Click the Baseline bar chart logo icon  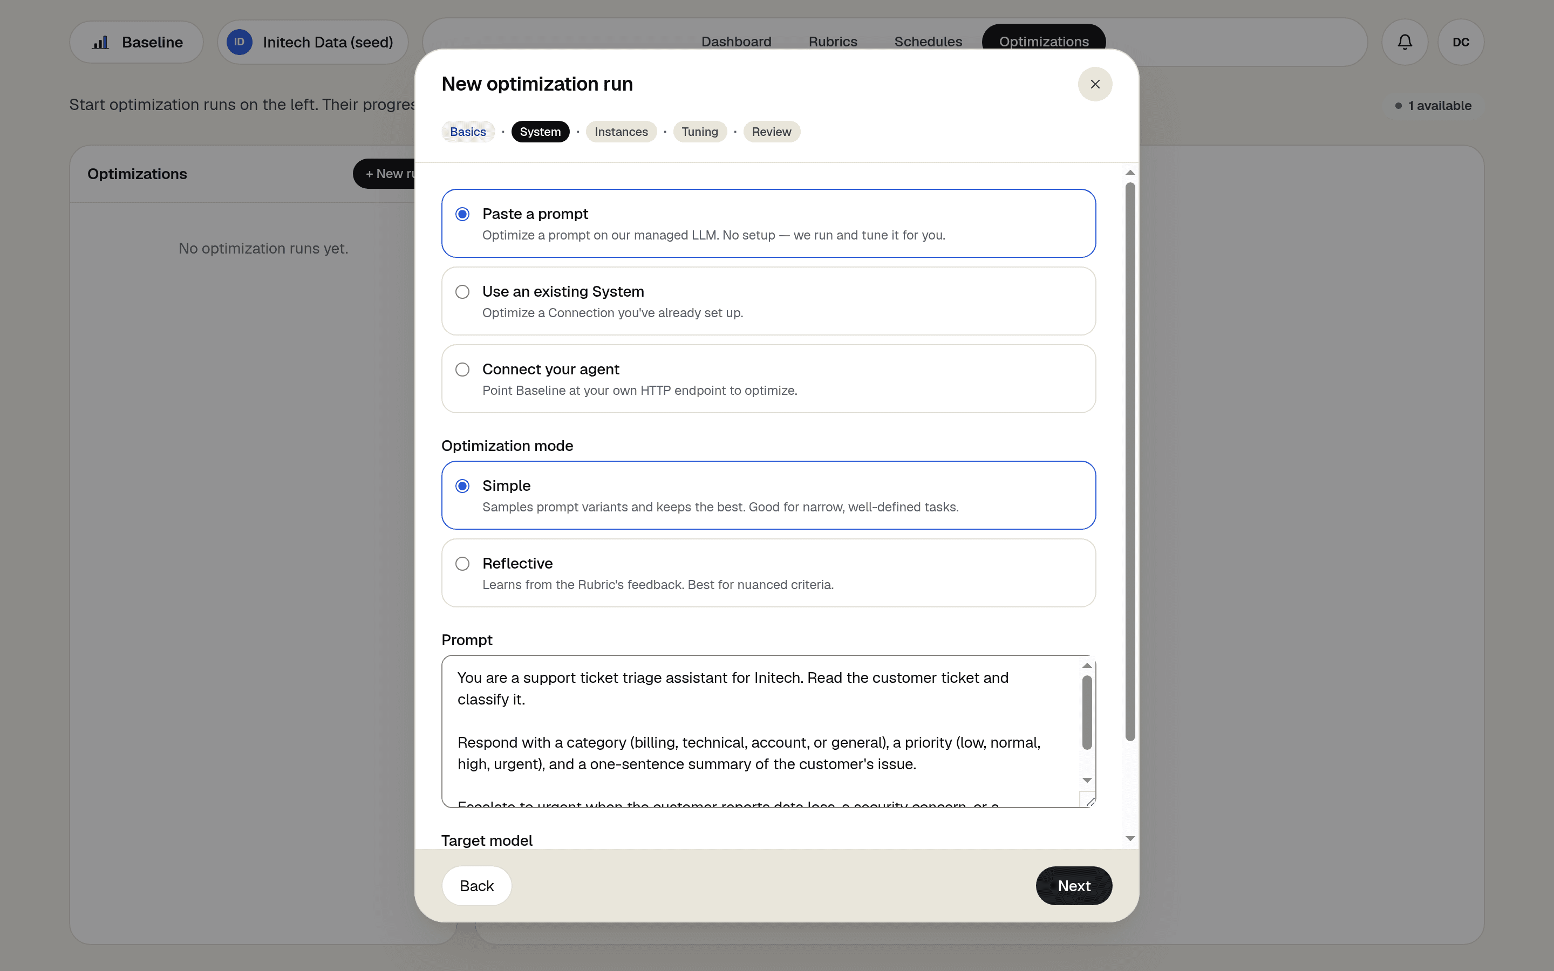100,43
